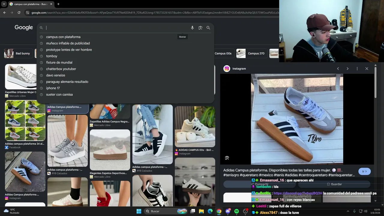Open the 'Zapatillas Urbanas Mujer' Mercado Libre result
This screenshot has height=216, width=384.
pos(21,81)
